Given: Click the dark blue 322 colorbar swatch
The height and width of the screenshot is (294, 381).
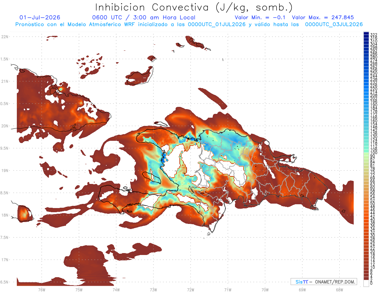Looking at the screenshot, I should click(366, 33).
